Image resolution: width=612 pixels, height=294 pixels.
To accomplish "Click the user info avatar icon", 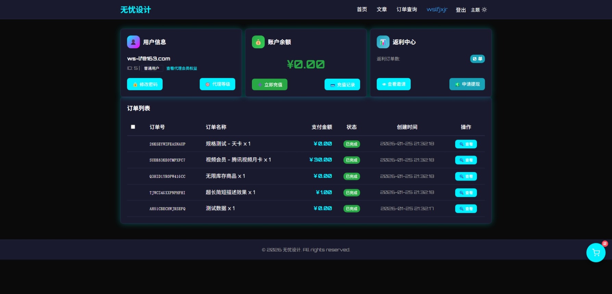I will [133, 42].
